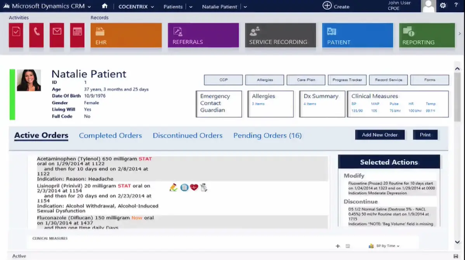Image resolution: width=465 pixels, height=260 pixels.
Task: Open the settings gear in the top bar
Action: point(443,6)
